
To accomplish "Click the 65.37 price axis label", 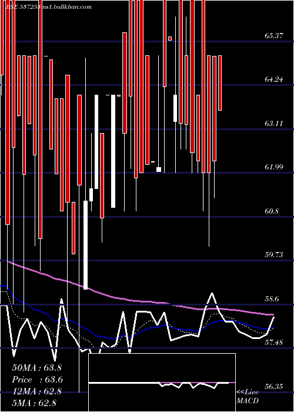I will [274, 35].
